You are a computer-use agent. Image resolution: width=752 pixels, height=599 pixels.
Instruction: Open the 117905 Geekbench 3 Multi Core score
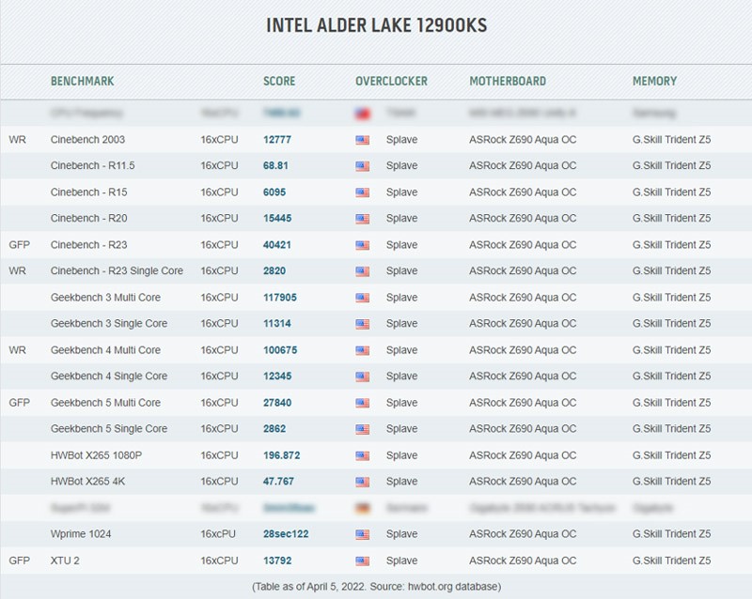click(280, 298)
